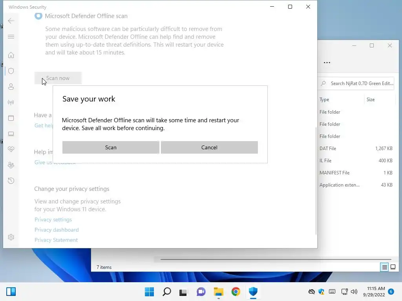Click the OneDrive cloud tray icon
Image resolution: width=402 pixels, height=301 pixels.
311,292
